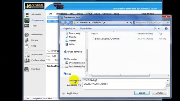Click the Configuration icon

[x=27, y=60]
